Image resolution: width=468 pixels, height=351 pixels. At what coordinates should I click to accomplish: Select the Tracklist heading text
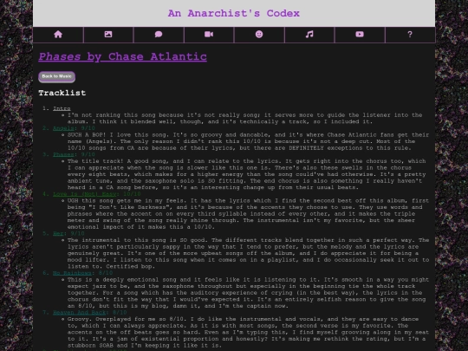pos(62,93)
